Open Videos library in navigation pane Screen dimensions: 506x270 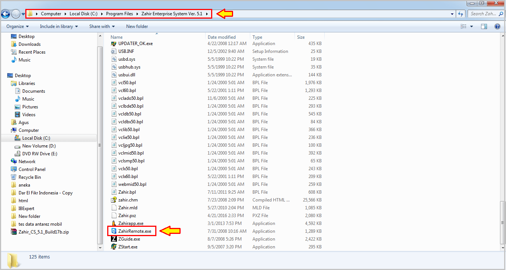[x=29, y=115]
